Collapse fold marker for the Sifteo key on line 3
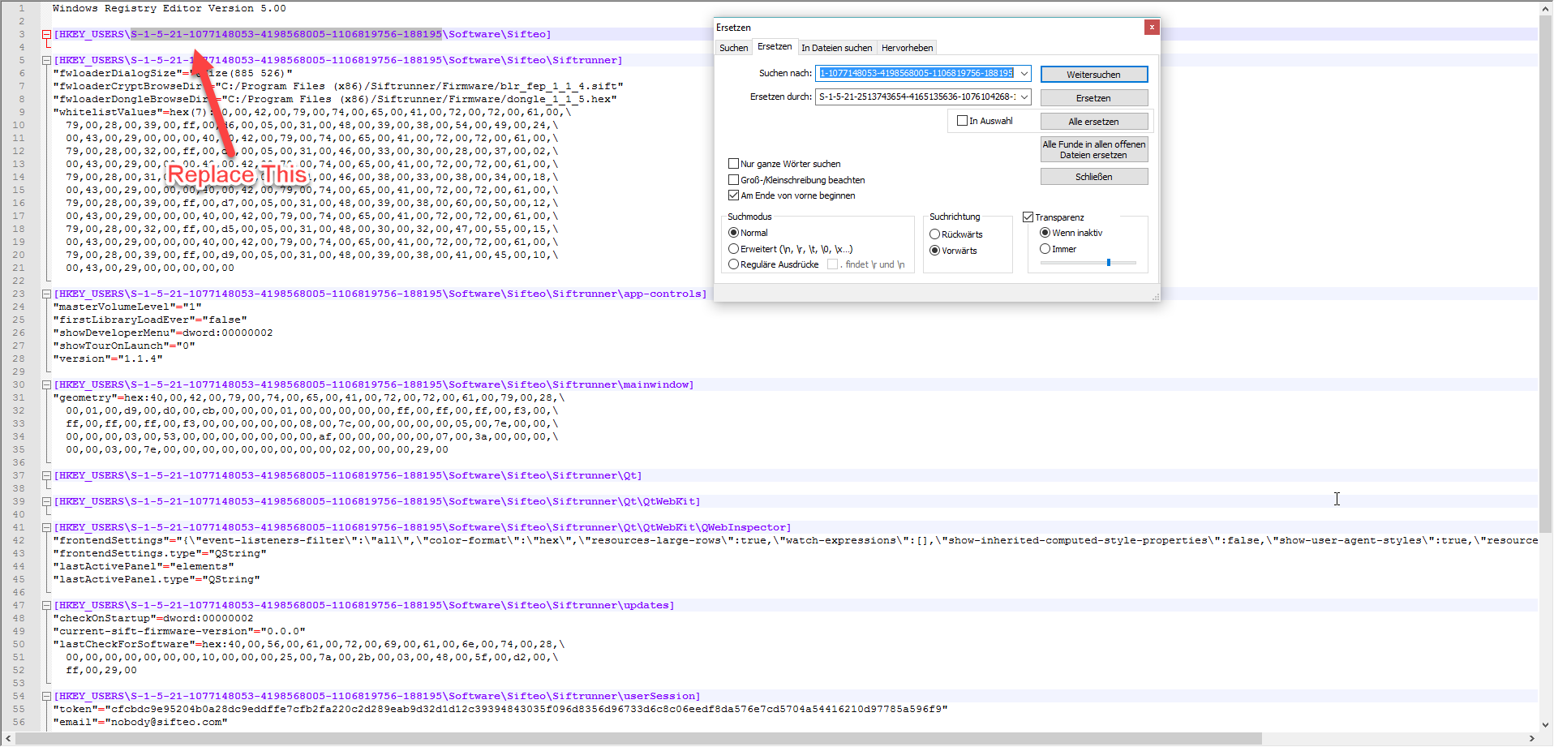 coord(47,34)
